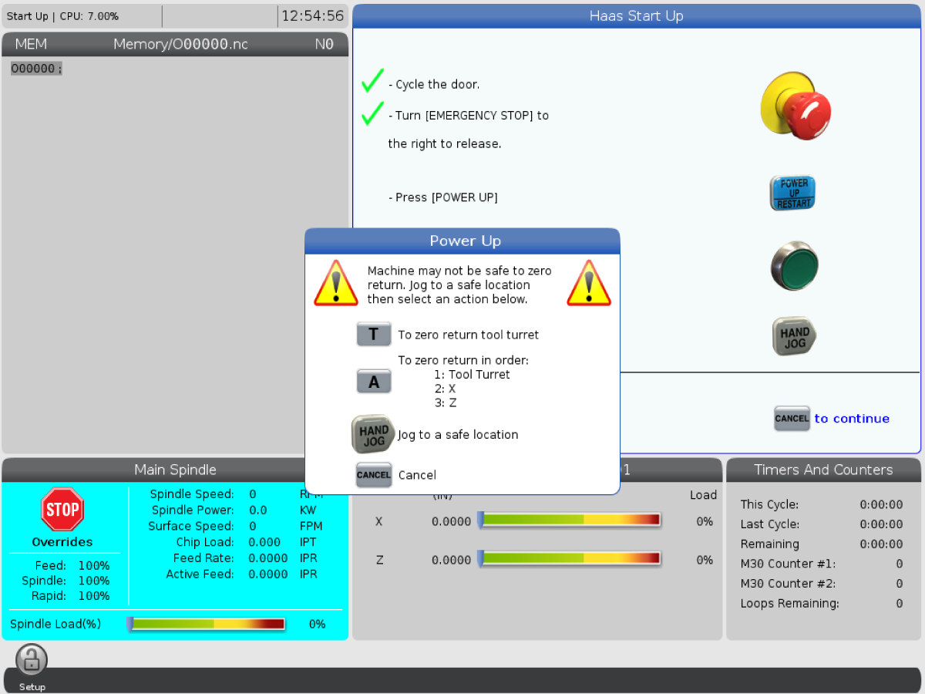Click the M30 Counter #2 row
This screenshot has height=694, width=925.
822,585
